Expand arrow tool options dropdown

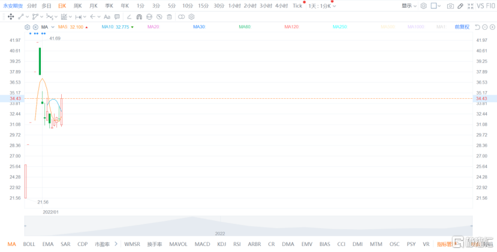(99, 17)
